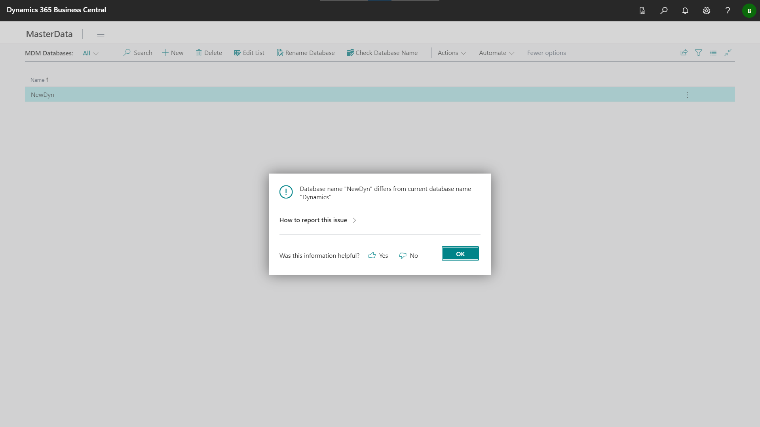The width and height of the screenshot is (760, 427).
Task: Click New to add a database
Action: pos(173,53)
